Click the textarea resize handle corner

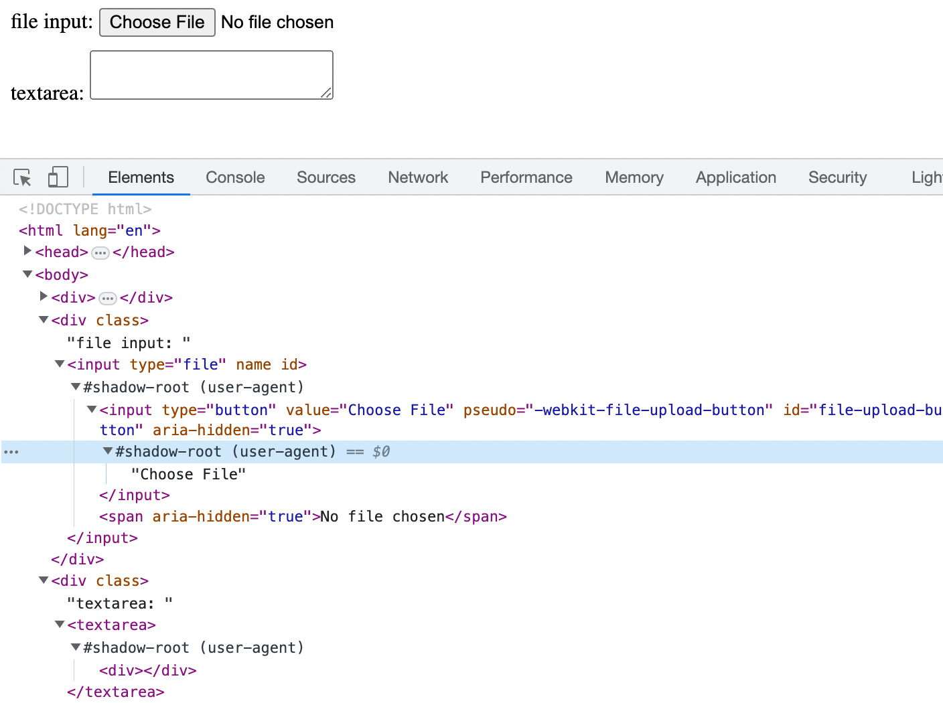[326, 92]
